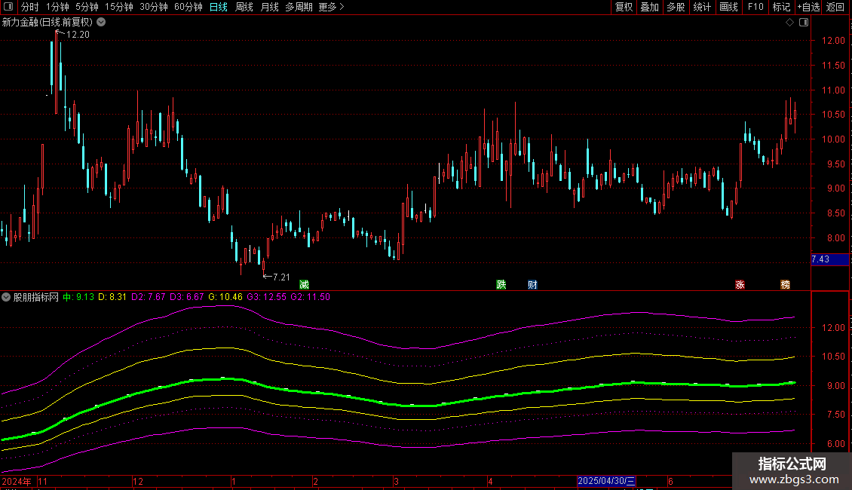This screenshot has height=490, width=852.
Task: Click the 8.50 label on main price axis
Action: [x=835, y=213]
